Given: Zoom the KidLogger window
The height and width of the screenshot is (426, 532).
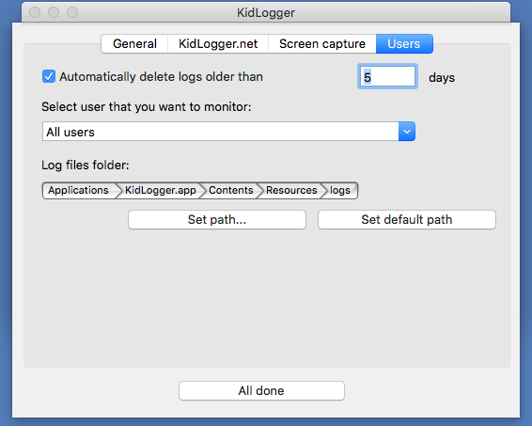Looking at the screenshot, I should (72, 12).
